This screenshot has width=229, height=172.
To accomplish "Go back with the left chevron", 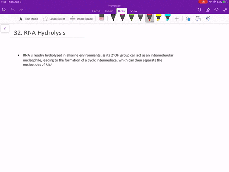I will pos(5,29).
